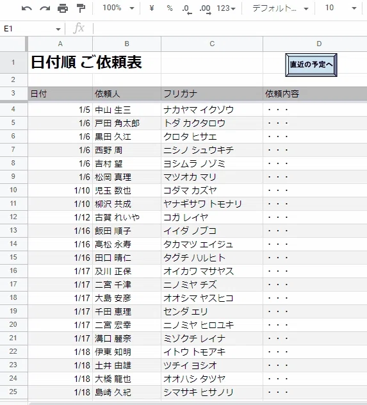
Task: Click the cell イイダ ノブコ
Action: (212, 231)
